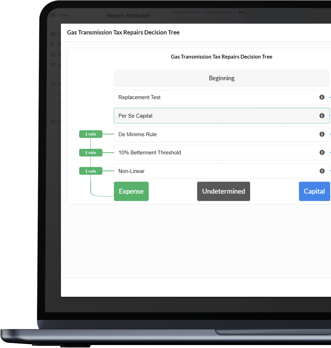This screenshot has height=348, width=331.
Task: Select the Beginning node
Action: [222, 78]
